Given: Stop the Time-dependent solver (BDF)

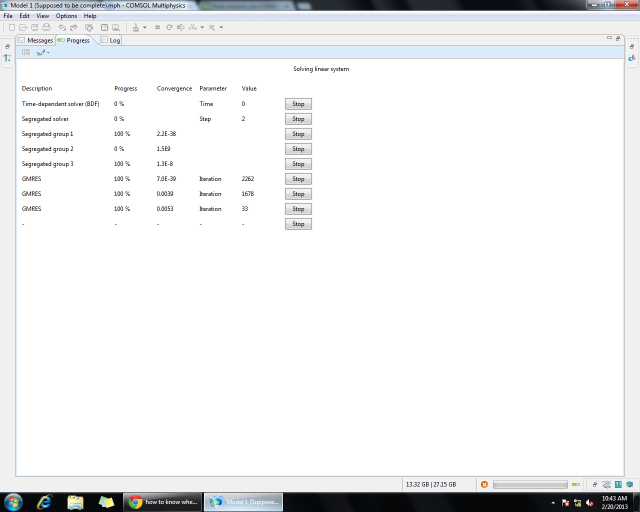Looking at the screenshot, I should point(298,104).
